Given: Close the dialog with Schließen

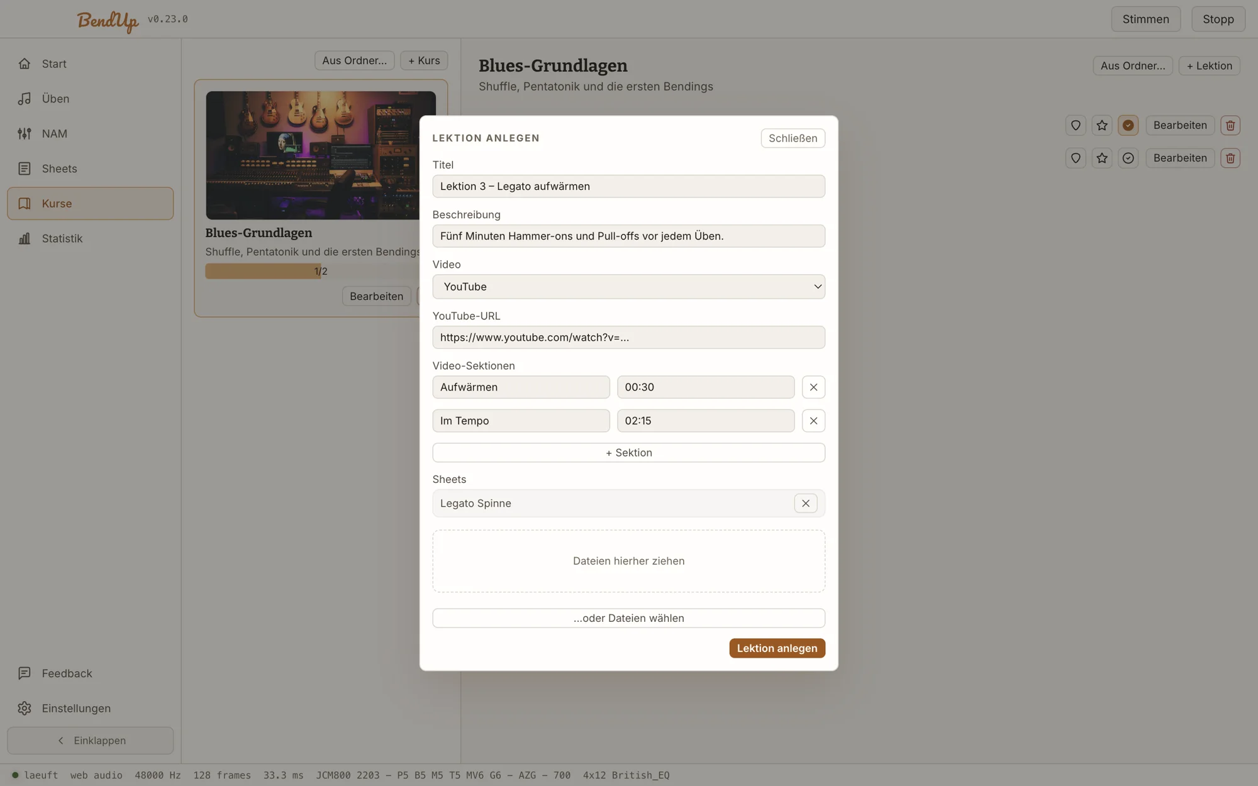Looking at the screenshot, I should pos(793,138).
